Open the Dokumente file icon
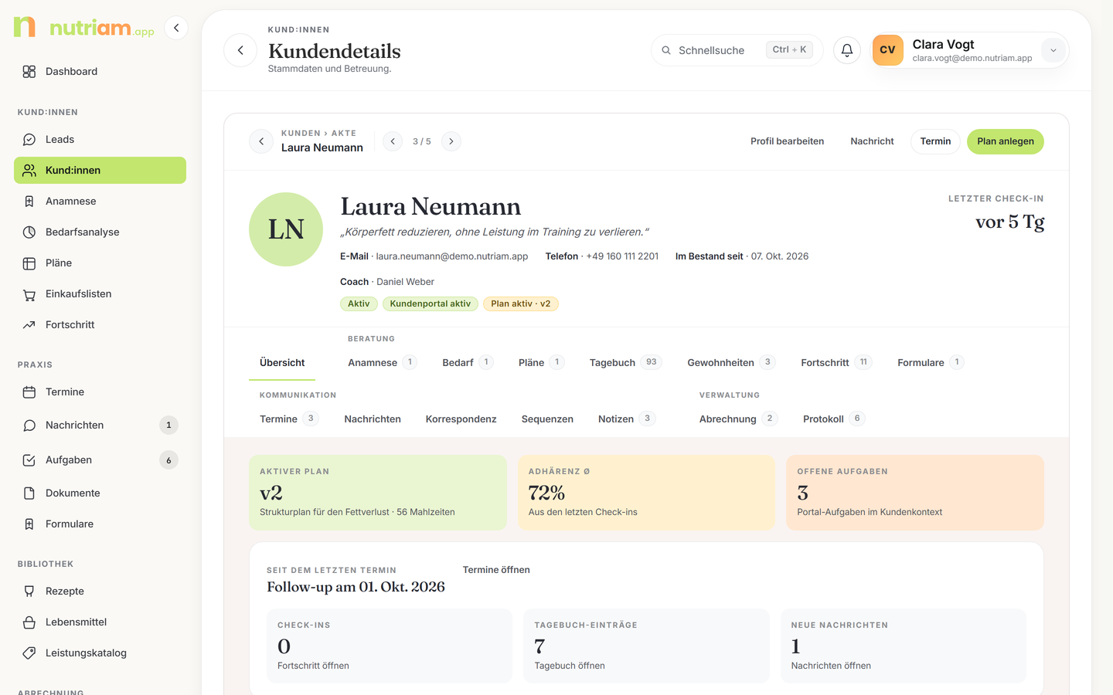Viewport: 1113px width, 695px height. pyautogui.click(x=29, y=493)
